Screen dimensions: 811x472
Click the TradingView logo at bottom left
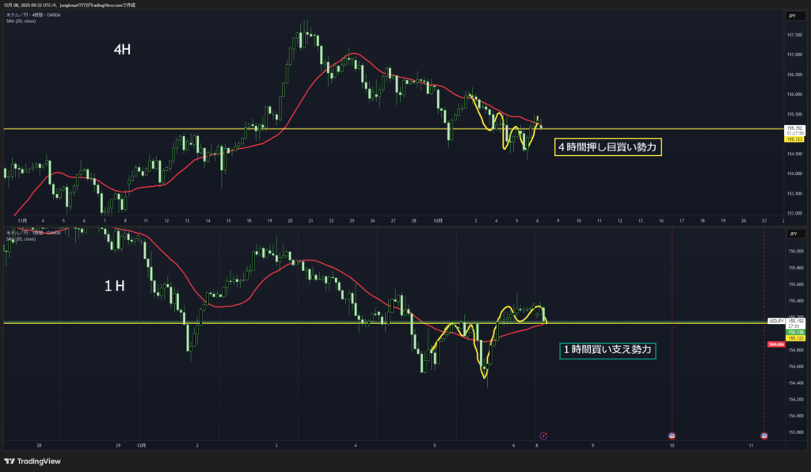(x=32, y=462)
